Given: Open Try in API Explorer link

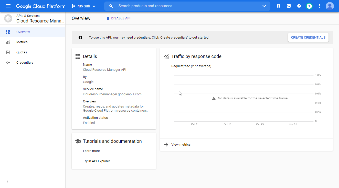Looking at the screenshot, I should pos(97,161).
